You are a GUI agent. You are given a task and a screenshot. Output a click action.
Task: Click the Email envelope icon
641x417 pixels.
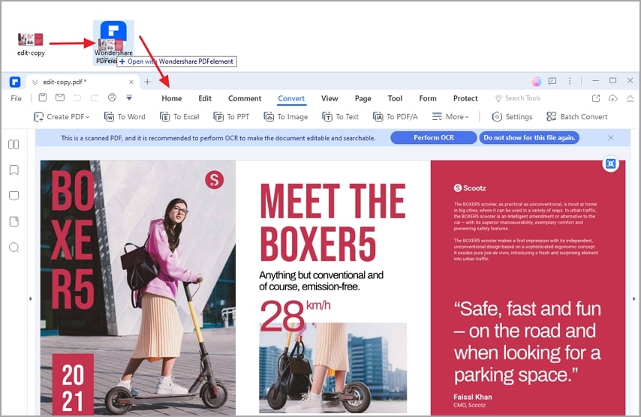(x=60, y=97)
